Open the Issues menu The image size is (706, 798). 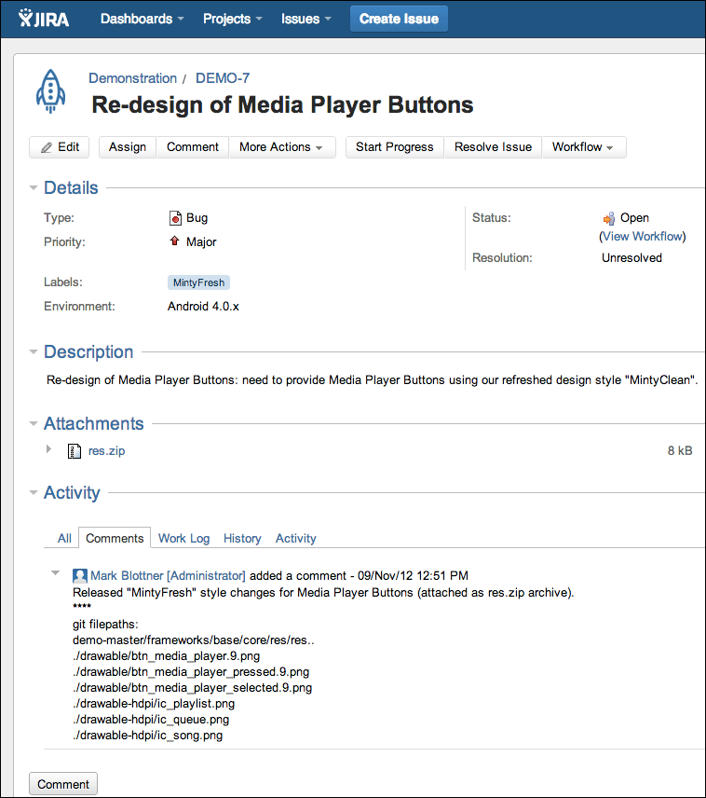click(306, 19)
